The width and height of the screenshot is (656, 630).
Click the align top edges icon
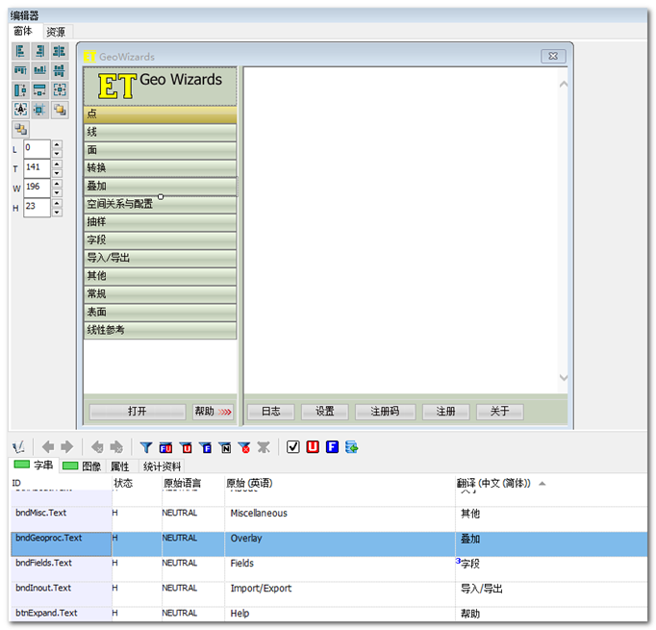(x=20, y=70)
